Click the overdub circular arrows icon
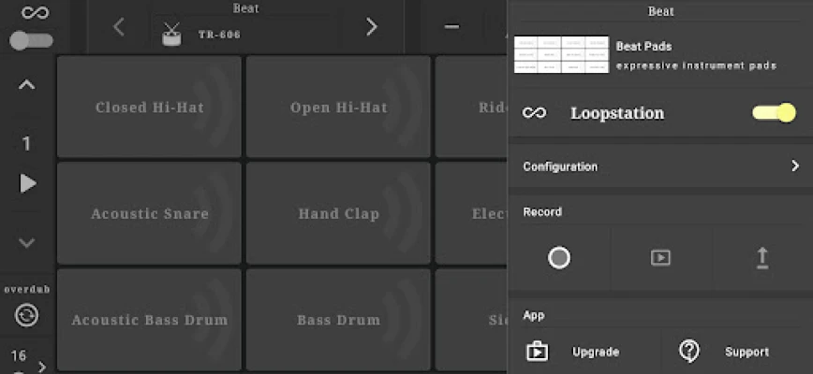The height and width of the screenshot is (374, 813). pyautogui.click(x=26, y=315)
